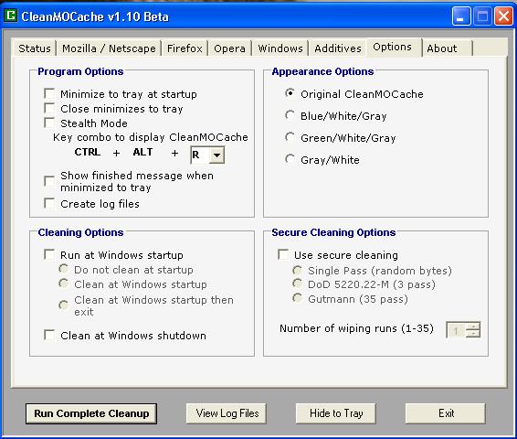Image resolution: width=517 pixels, height=439 pixels.
Task: Open the Windows tab
Action: (280, 48)
